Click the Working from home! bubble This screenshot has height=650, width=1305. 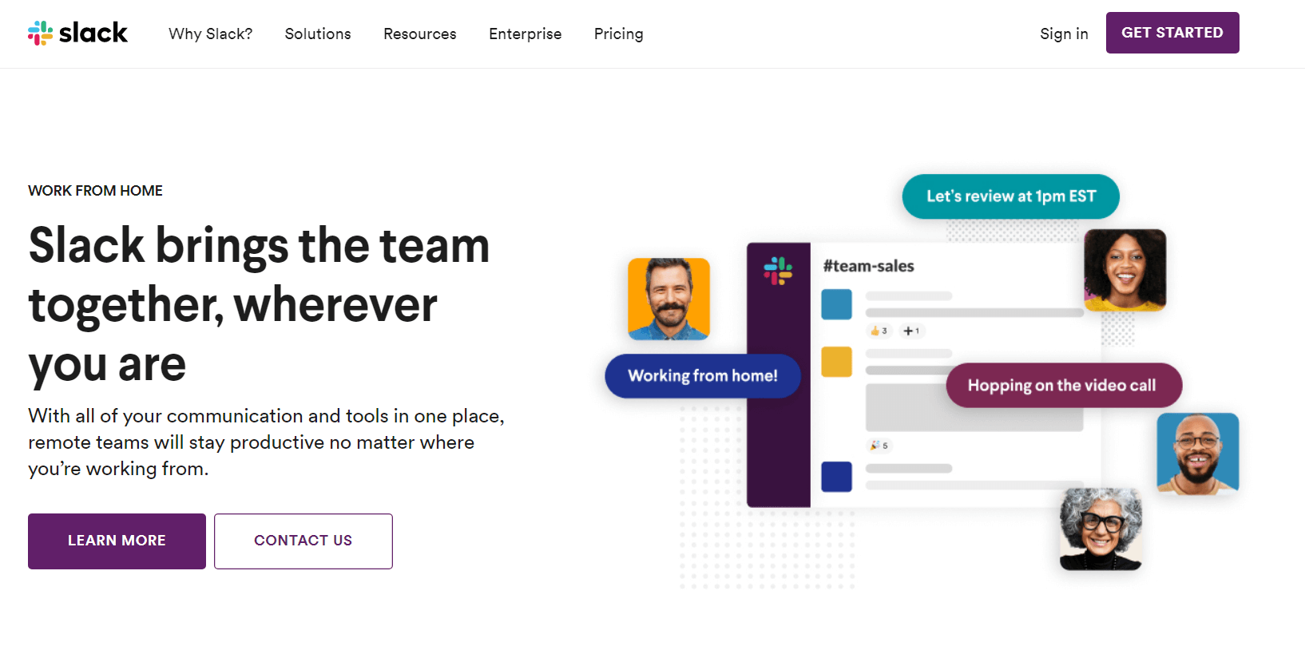click(x=703, y=376)
